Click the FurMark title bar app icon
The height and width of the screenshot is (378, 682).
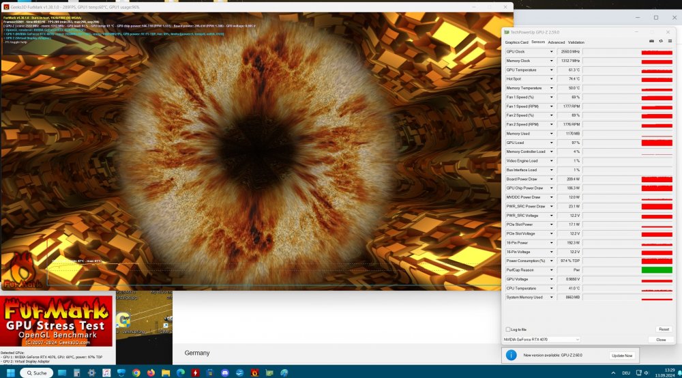click(x=6, y=7)
